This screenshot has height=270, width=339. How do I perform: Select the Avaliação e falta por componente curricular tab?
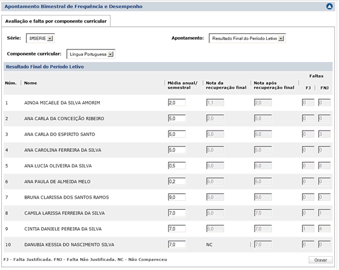click(56, 21)
